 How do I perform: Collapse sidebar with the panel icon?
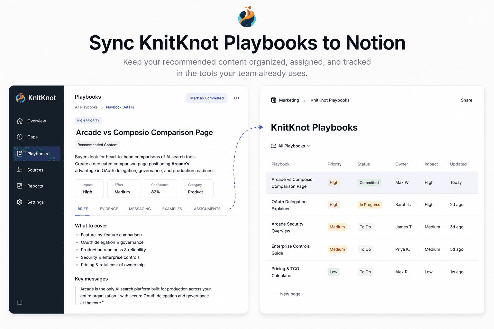[x=20, y=302]
